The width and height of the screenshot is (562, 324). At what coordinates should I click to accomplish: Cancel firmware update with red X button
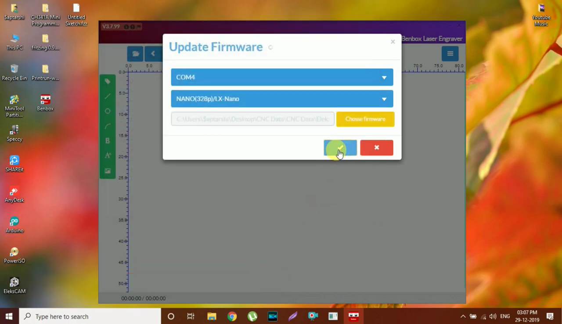coord(376,148)
